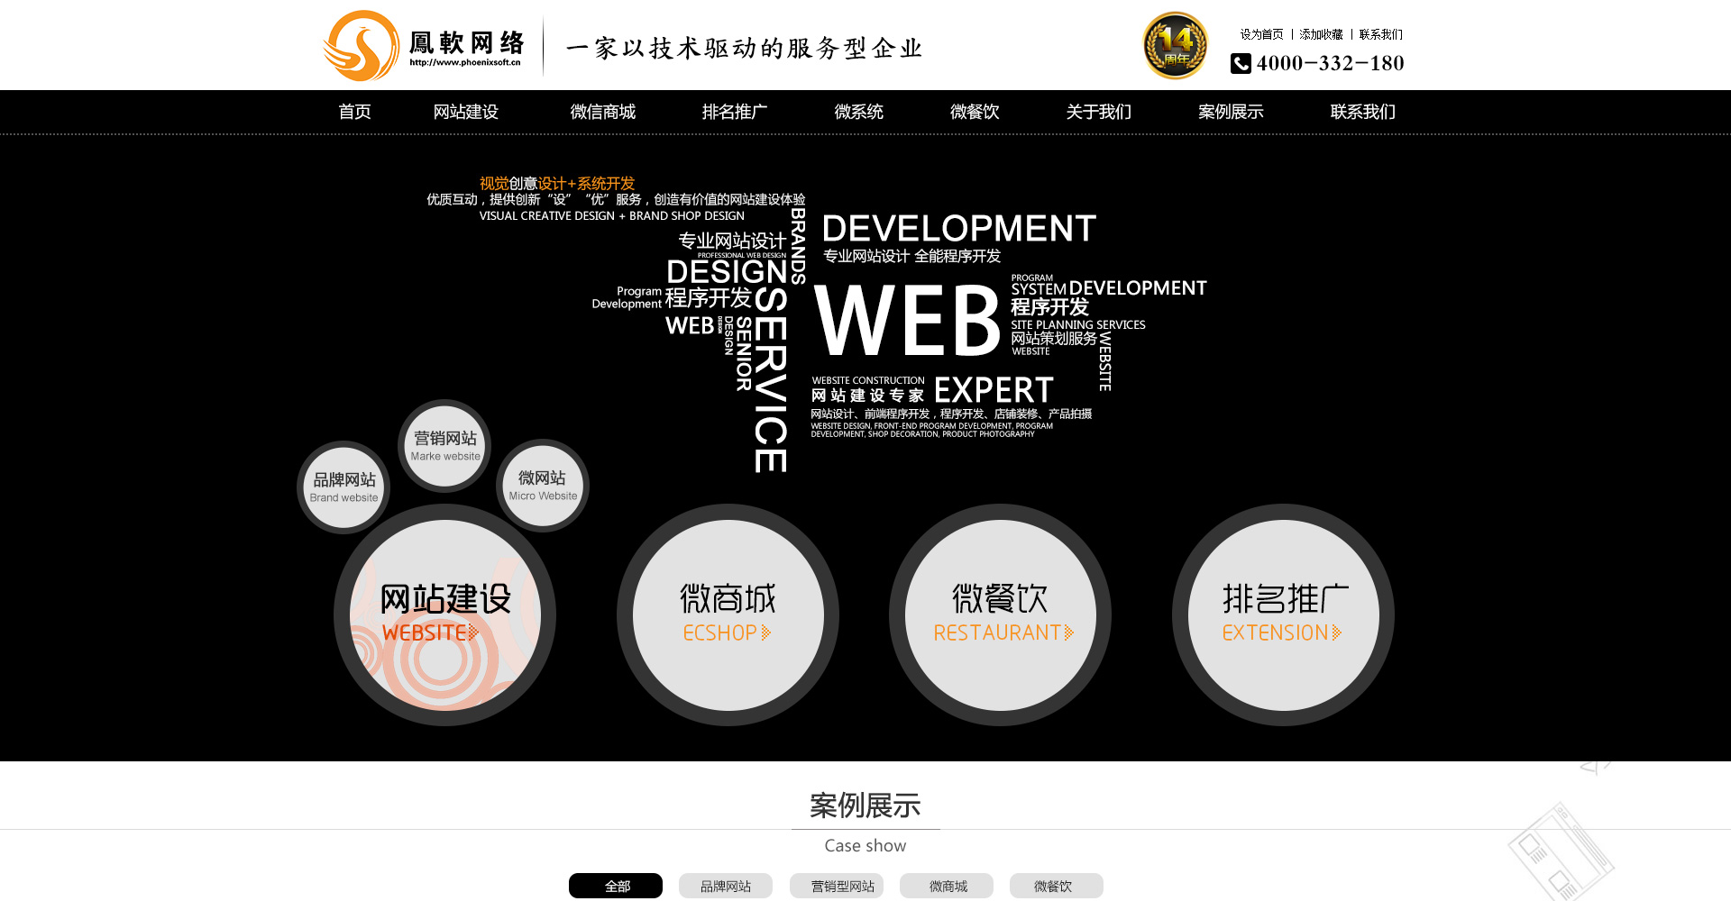The width and height of the screenshot is (1731, 901).
Task: Open the 微商城 ECSHOP circle
Action: (728, 615)
